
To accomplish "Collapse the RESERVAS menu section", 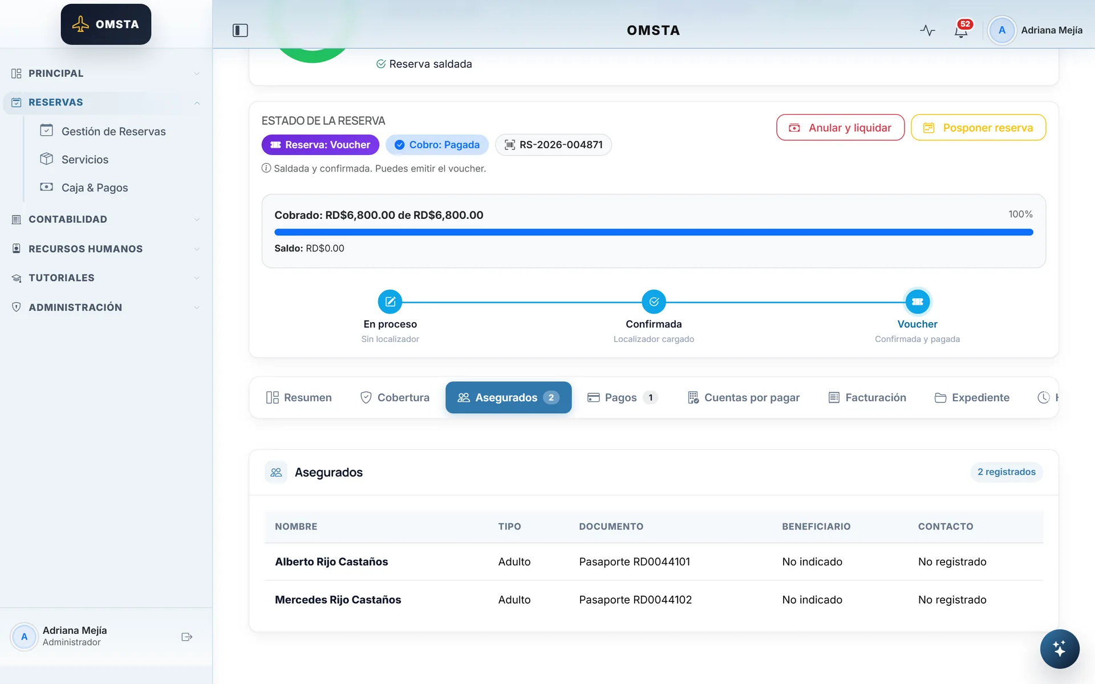I will click(x=106, y=103).
